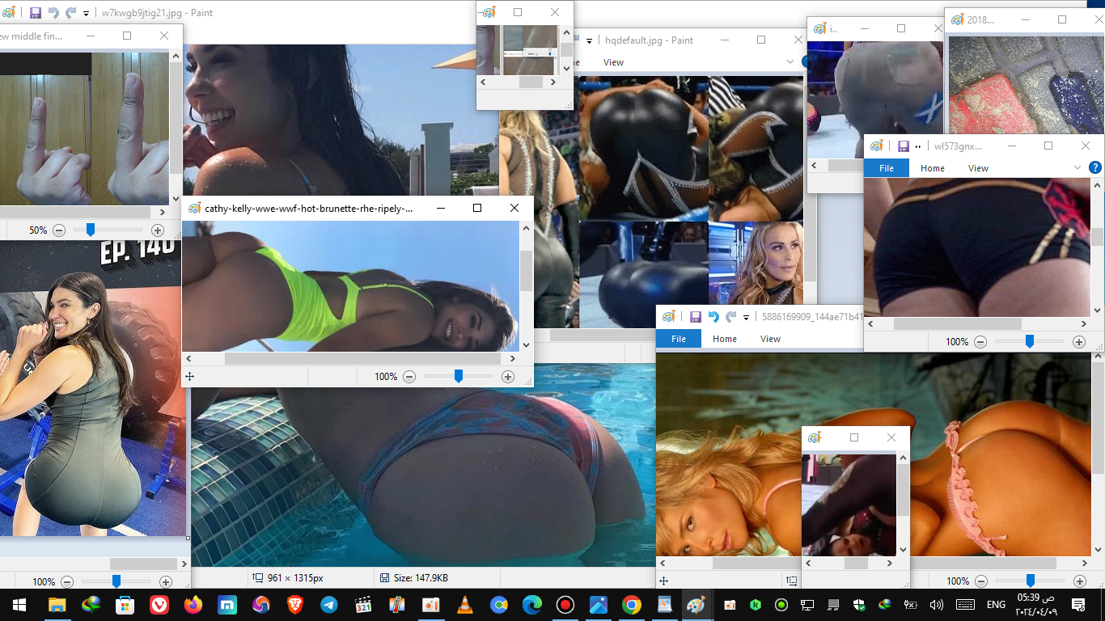
Task: Open Firefox from the taskbar
Action: click(193, 604)
